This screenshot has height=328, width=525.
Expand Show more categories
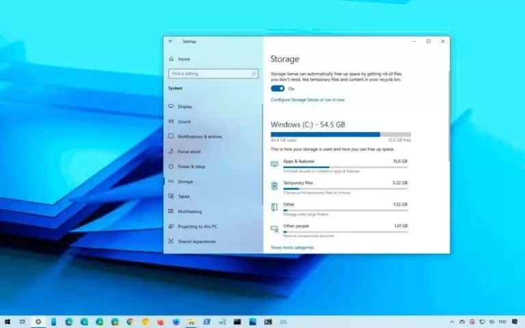pos(292,247)
